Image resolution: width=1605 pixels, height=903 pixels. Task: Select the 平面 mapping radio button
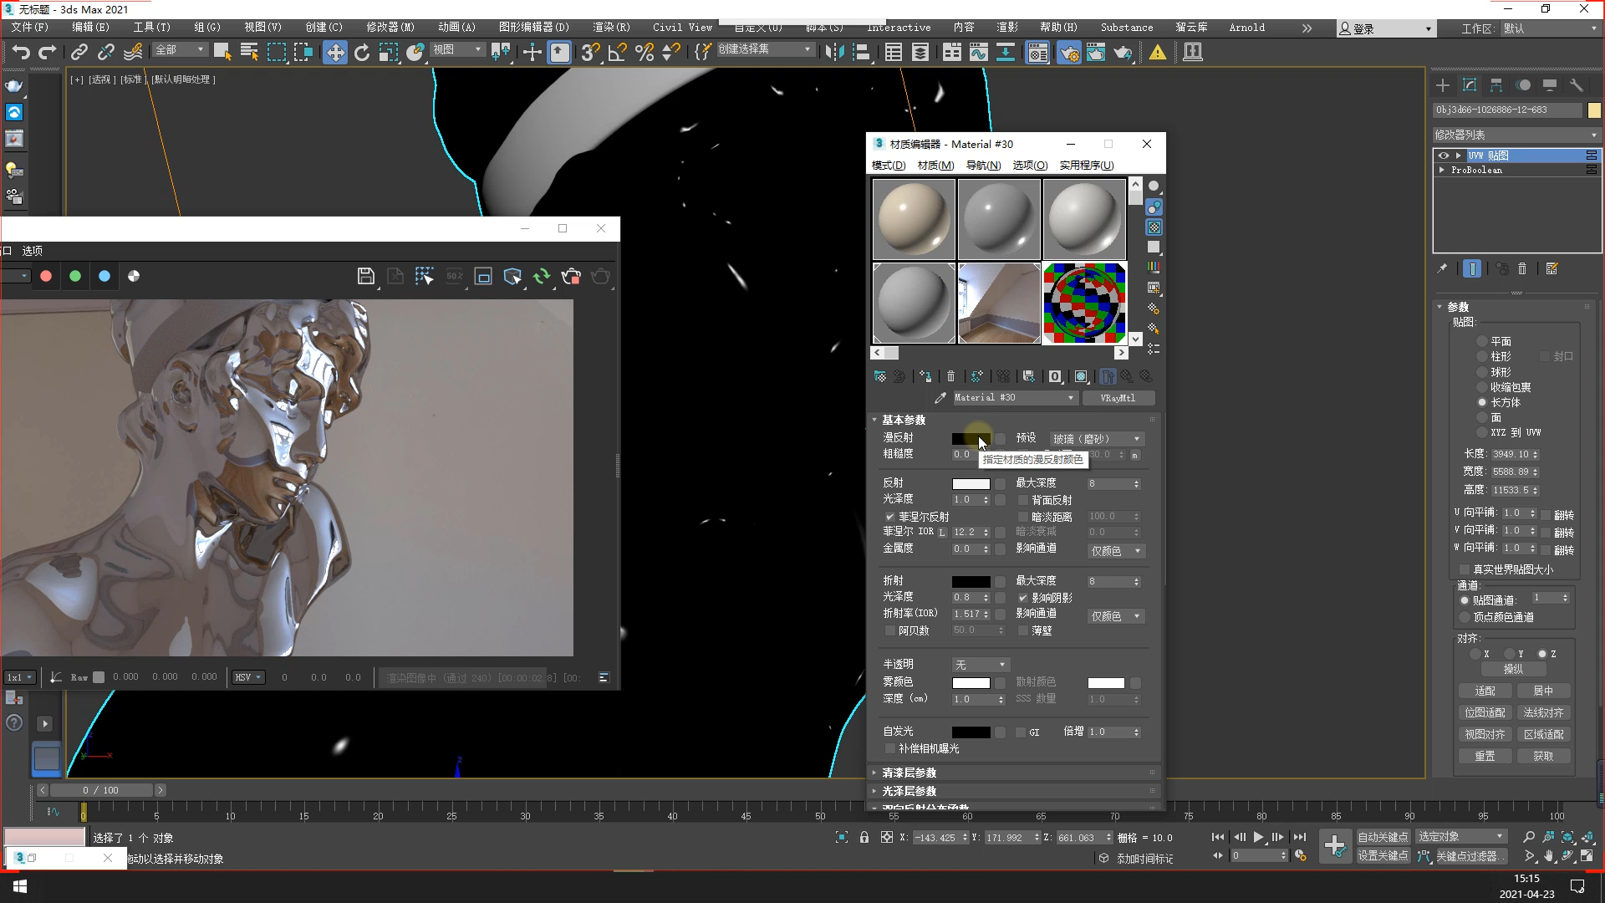(1482, 341)
